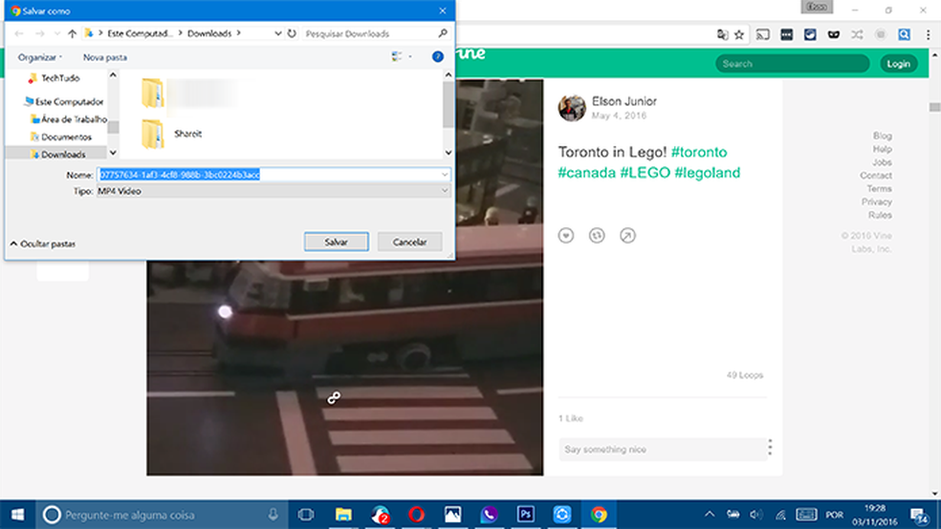Open the Vine Help link
The image size is (941, 529).
[x=882, y=149]
